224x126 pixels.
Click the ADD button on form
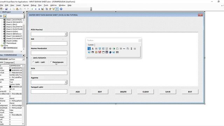click(x=78, y=92)
